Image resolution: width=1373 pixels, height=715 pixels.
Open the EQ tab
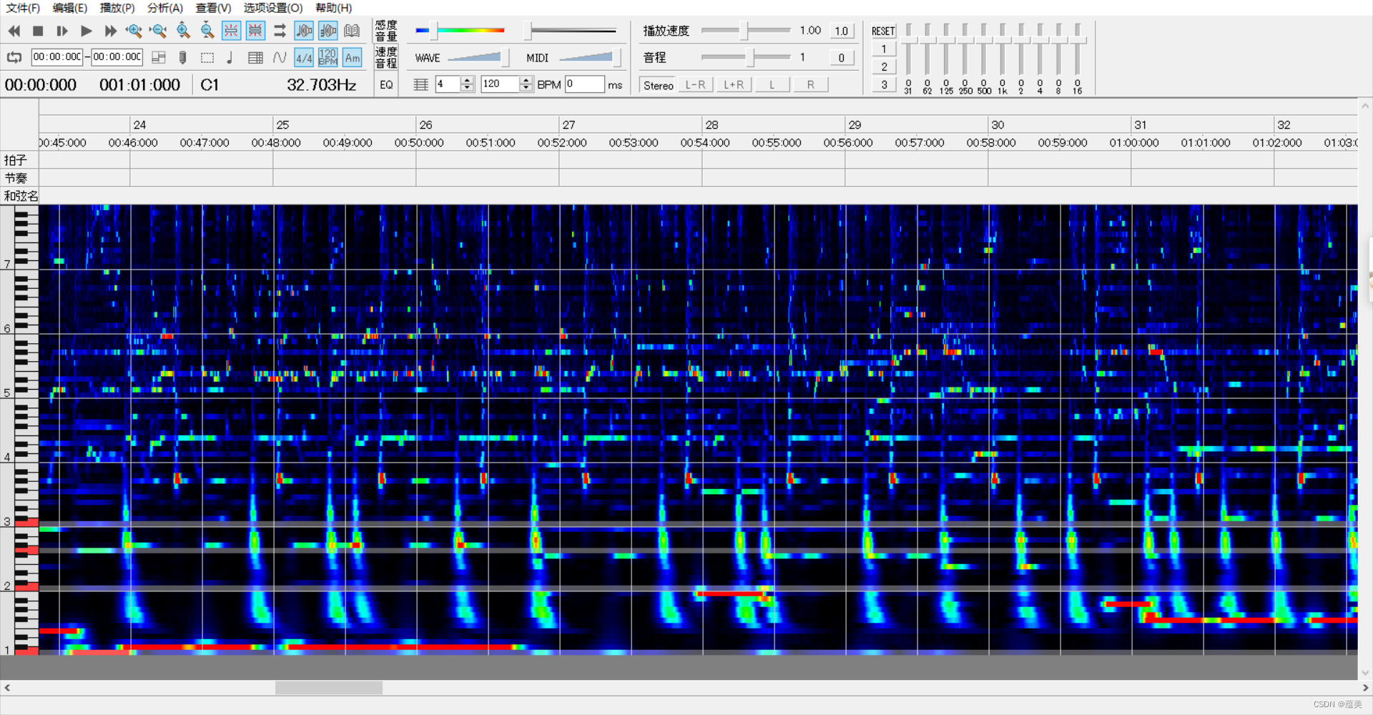point(386,84)
